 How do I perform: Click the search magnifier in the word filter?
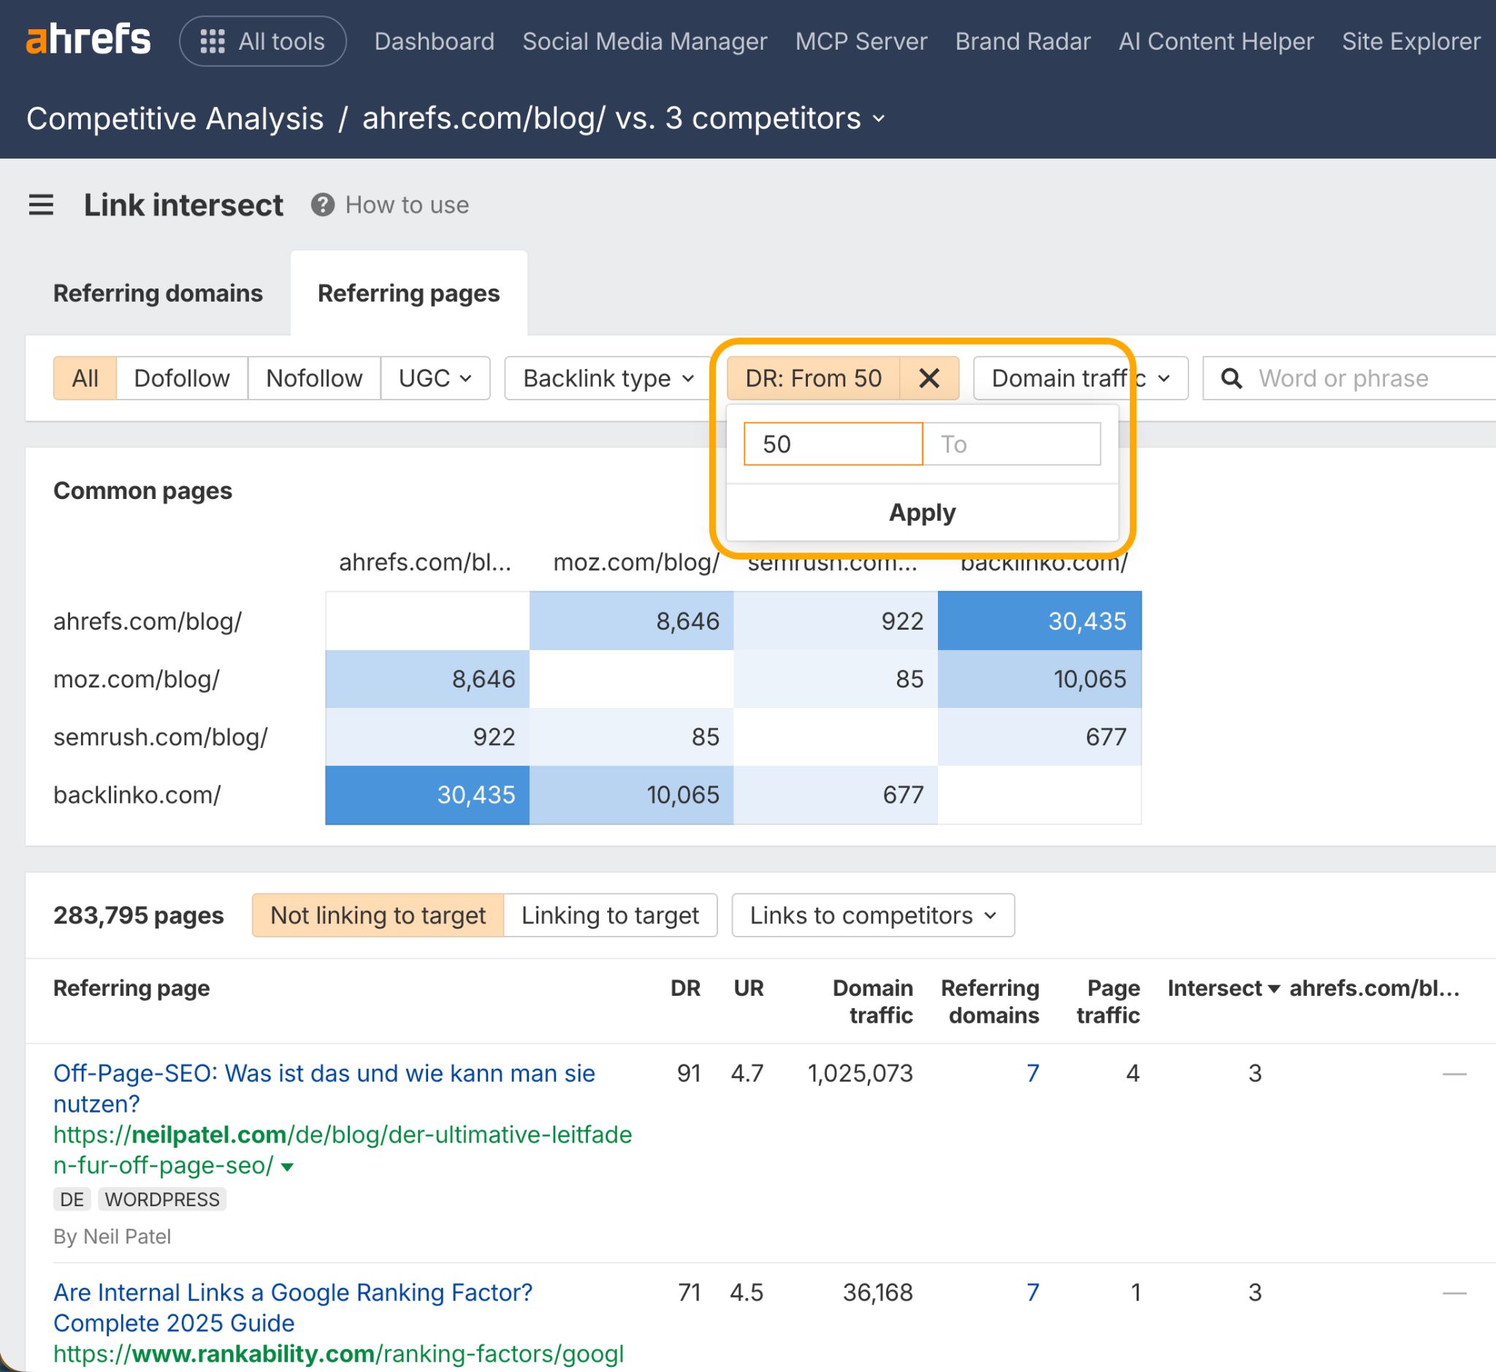tap(1232, 378)
